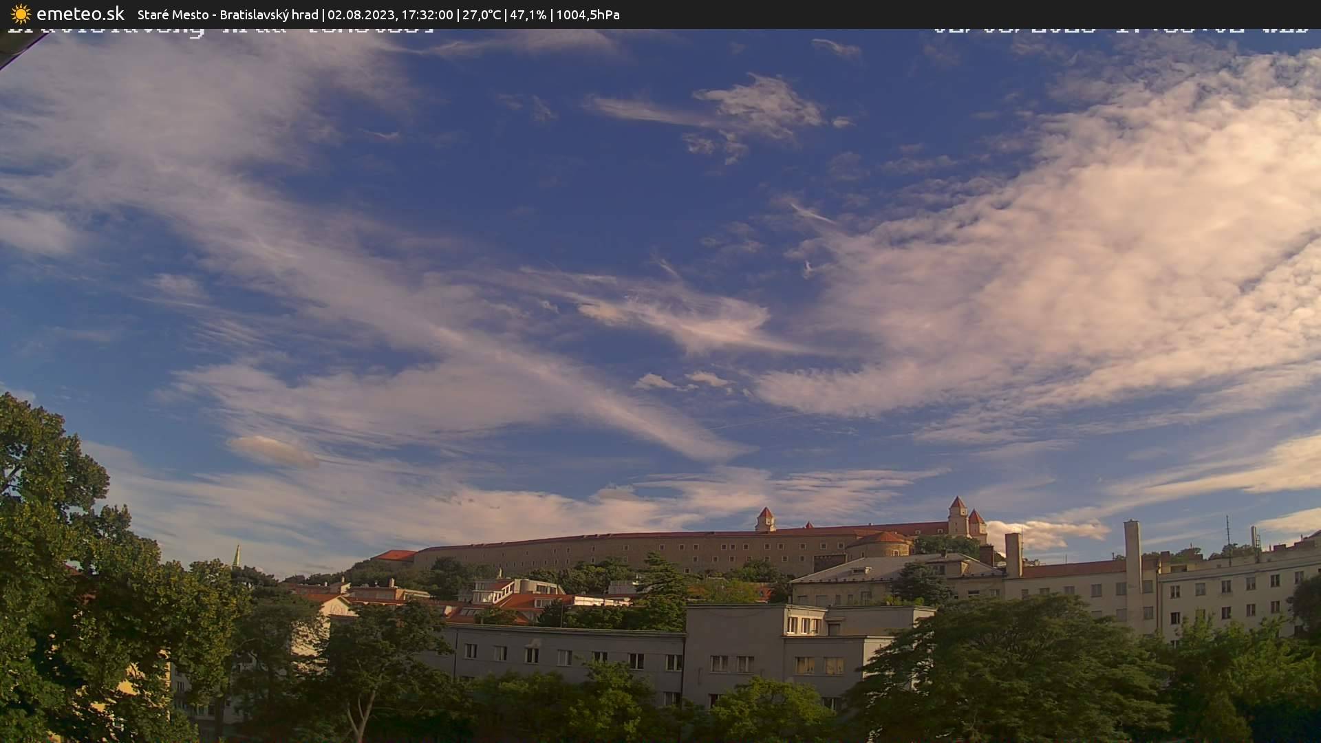Viewport: 1321px width, 743px height.
Task: Click the left castle tower with red roof
Action: pyautogui.click(x=765, y=519)
